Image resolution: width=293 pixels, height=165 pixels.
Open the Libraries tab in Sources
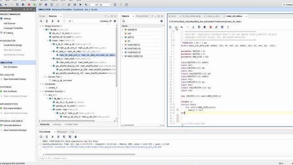point(57,124)
